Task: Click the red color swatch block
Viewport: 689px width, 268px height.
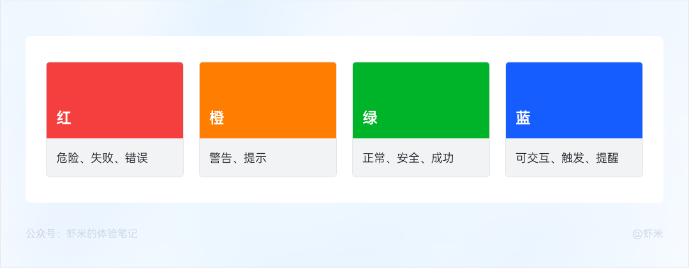Action: [115, 100]
